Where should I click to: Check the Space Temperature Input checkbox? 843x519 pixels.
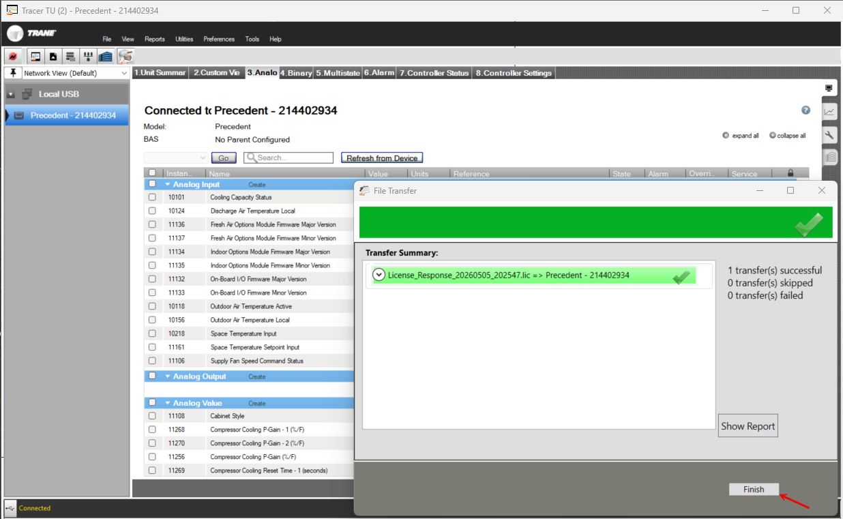[152, 333]
